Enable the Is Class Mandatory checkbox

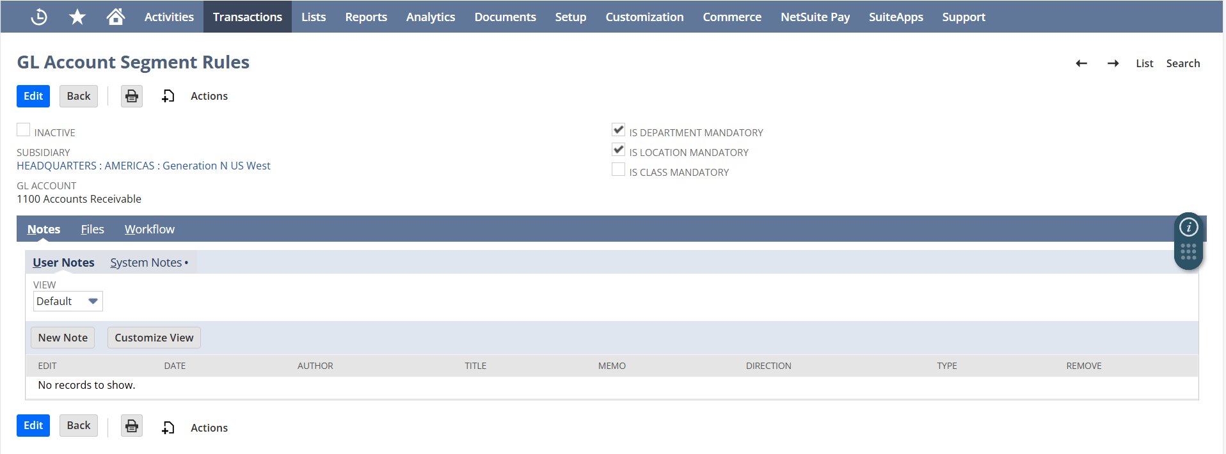click(618, 170)
